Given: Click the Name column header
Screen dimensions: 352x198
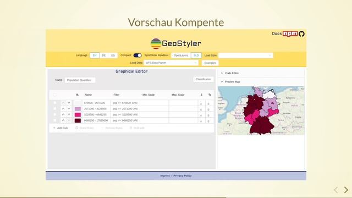Looking at the screenshot, I should [88, 95].
